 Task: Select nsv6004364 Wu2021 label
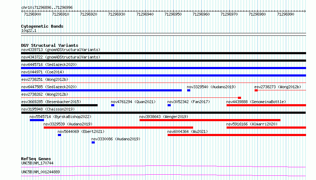[x=187, y=131]
